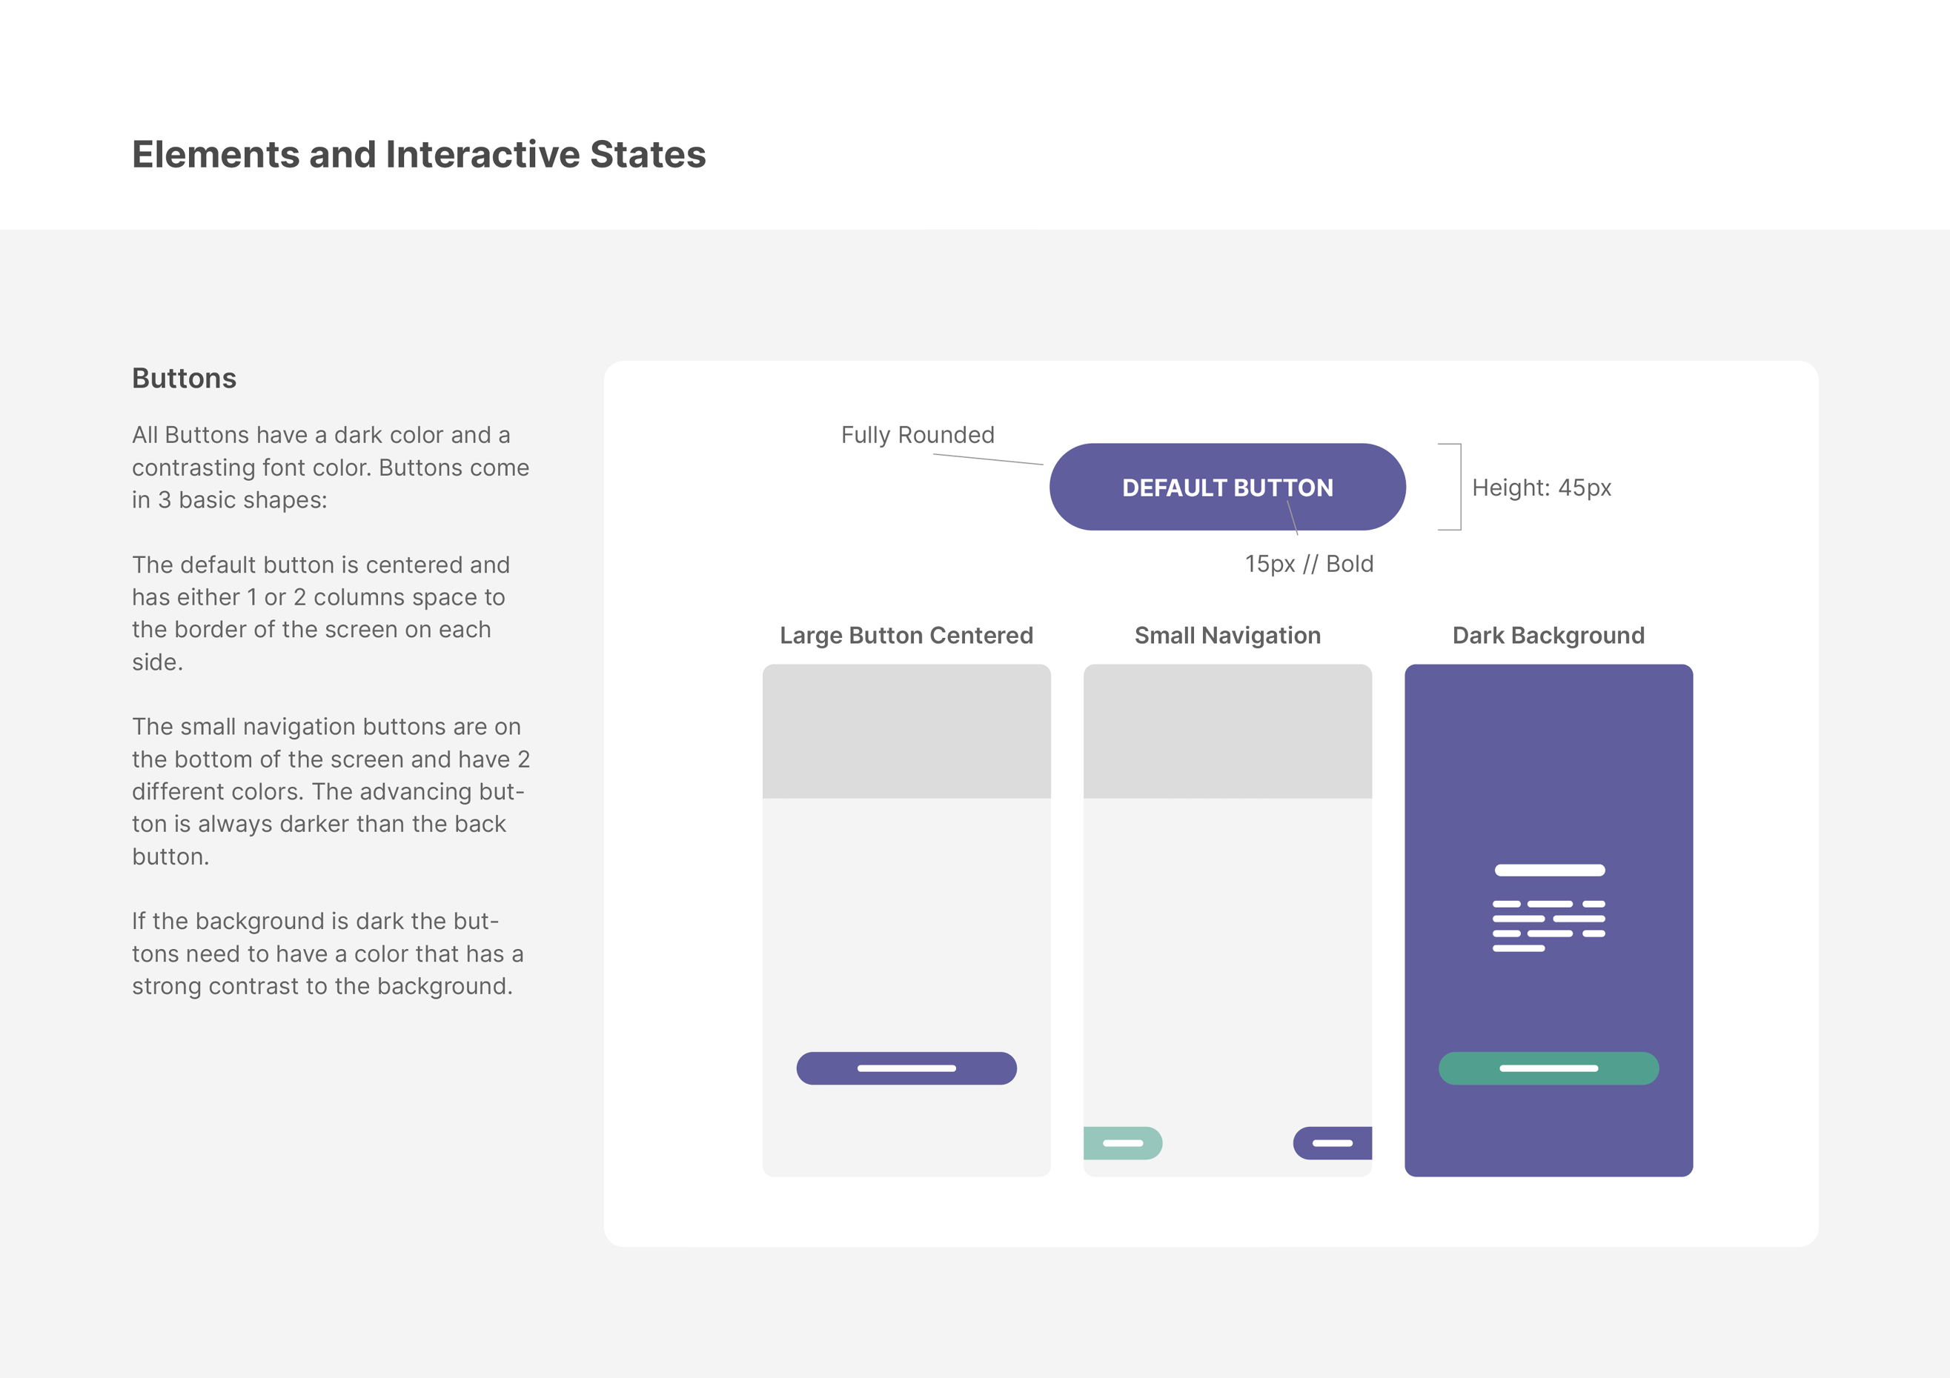This screenshot has width=1950, height=1378.
Task: Select the 'Small Navigation' label
Action: point(1227,635)
